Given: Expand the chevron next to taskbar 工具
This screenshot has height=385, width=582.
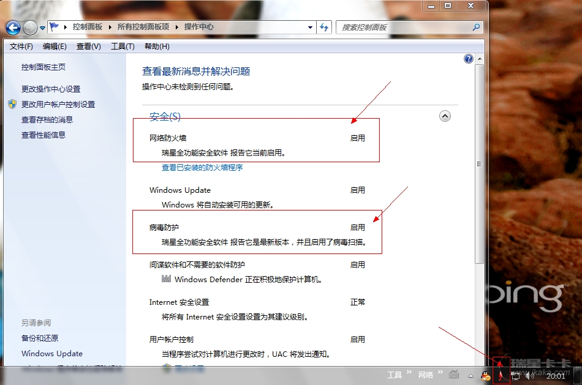Looking at the screenshot, I should pyautogui.click(x=409, y=372).
